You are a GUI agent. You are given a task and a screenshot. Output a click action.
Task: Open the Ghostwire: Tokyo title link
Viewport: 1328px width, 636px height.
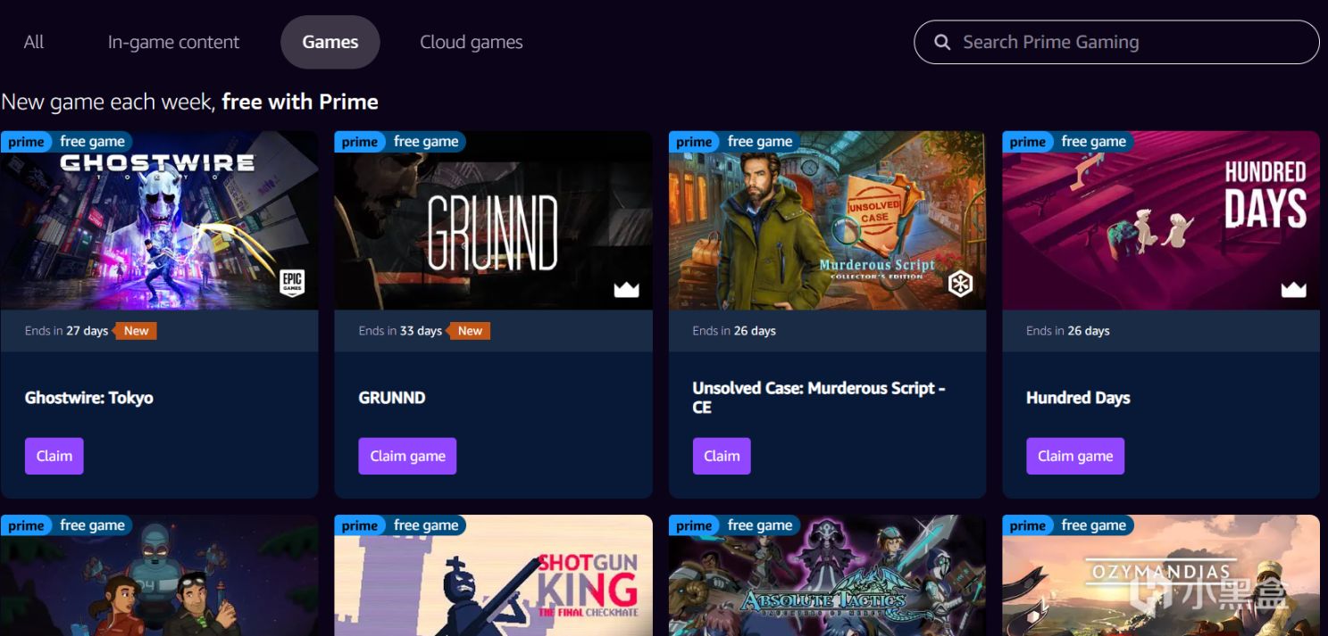tap(89, 398)
